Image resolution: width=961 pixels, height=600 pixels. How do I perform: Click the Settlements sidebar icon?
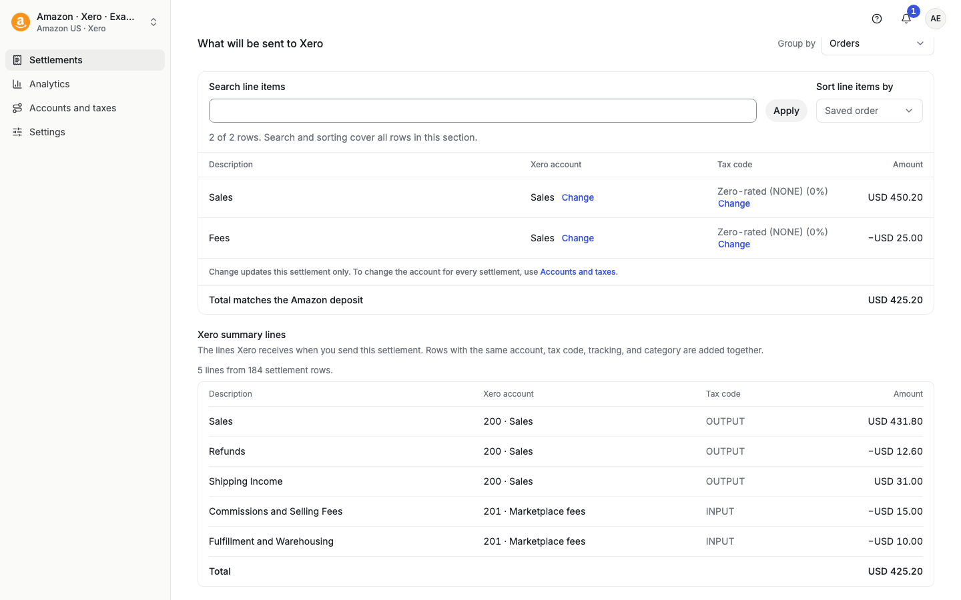pos(17,60)
